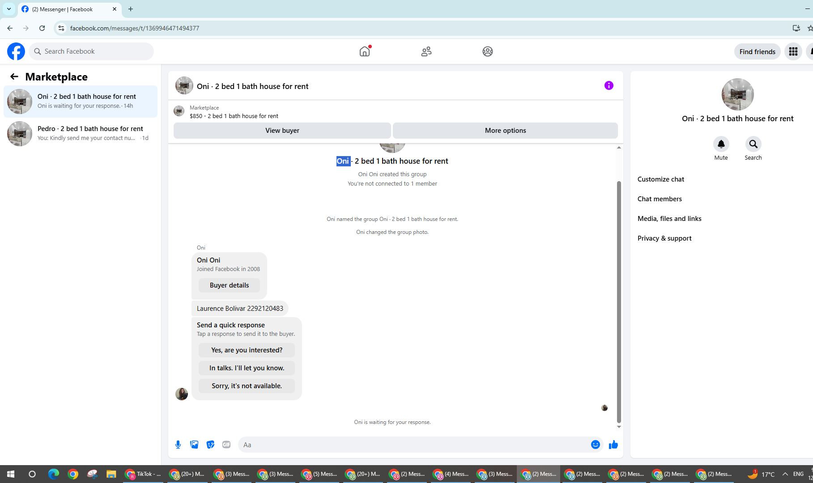Open Windows Start menu

[11, 474]
